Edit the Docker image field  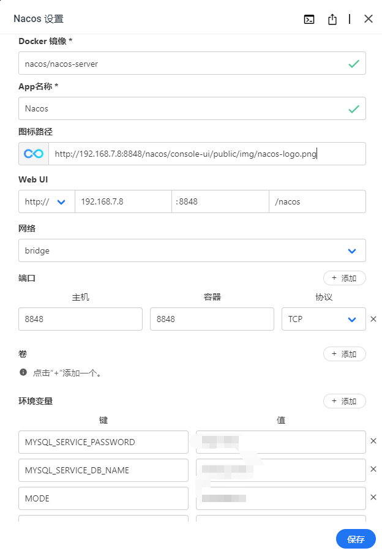tap(192, 63)
